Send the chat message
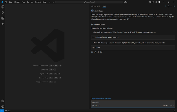 pos(171,106)
